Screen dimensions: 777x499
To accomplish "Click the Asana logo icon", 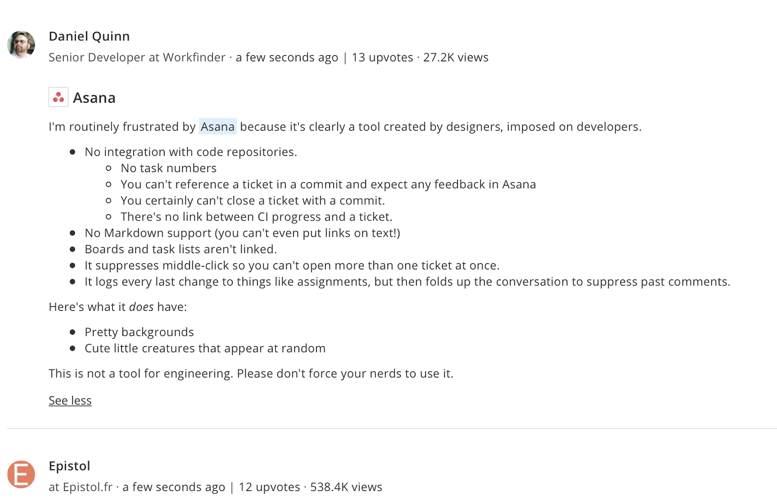I will (x=58, y=97).
